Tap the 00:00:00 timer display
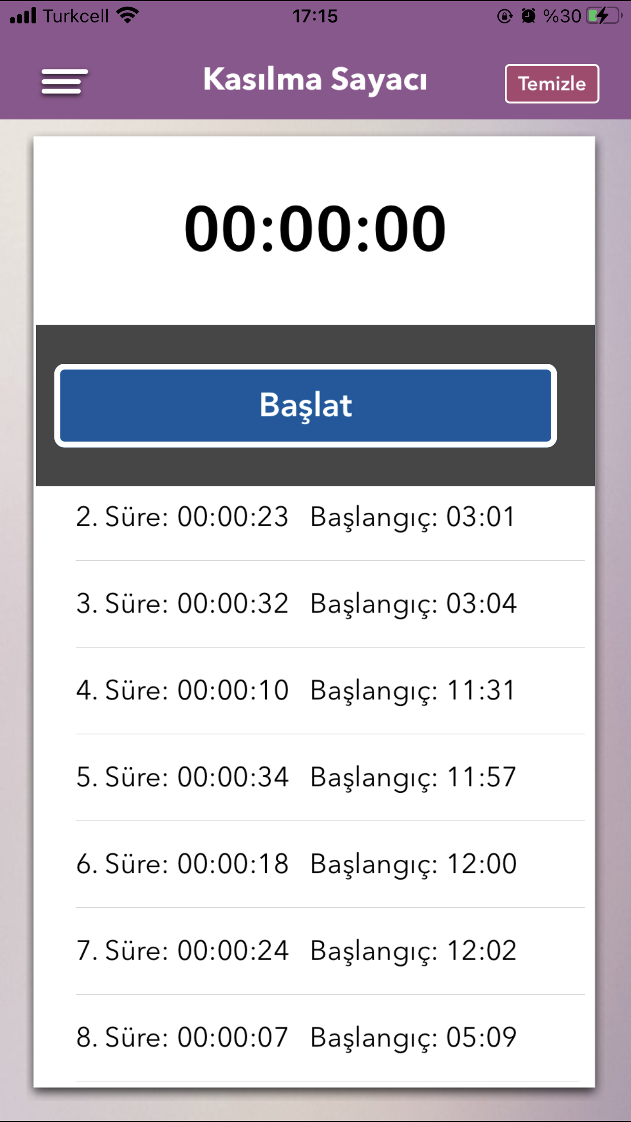The height and width of the screenshot is (1122, 631). (315, 229)
